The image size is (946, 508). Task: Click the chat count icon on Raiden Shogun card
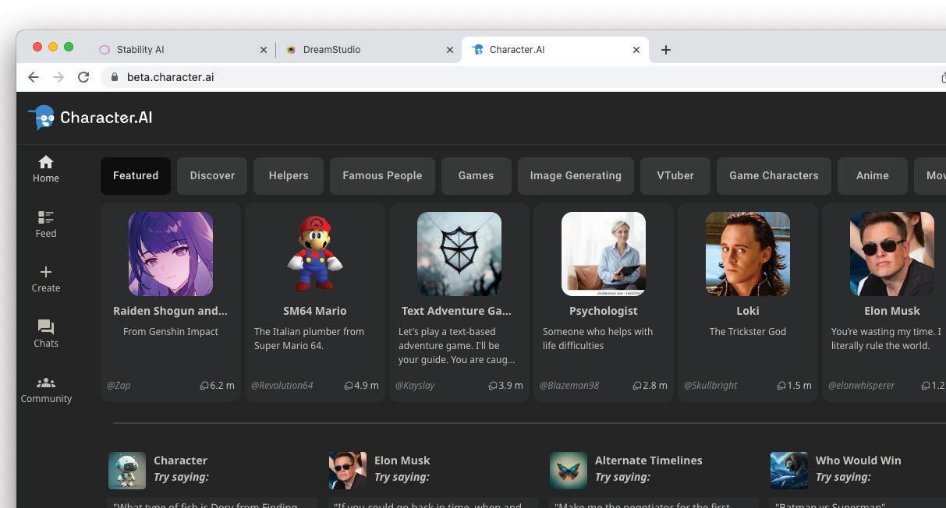[x=204, y=386]
